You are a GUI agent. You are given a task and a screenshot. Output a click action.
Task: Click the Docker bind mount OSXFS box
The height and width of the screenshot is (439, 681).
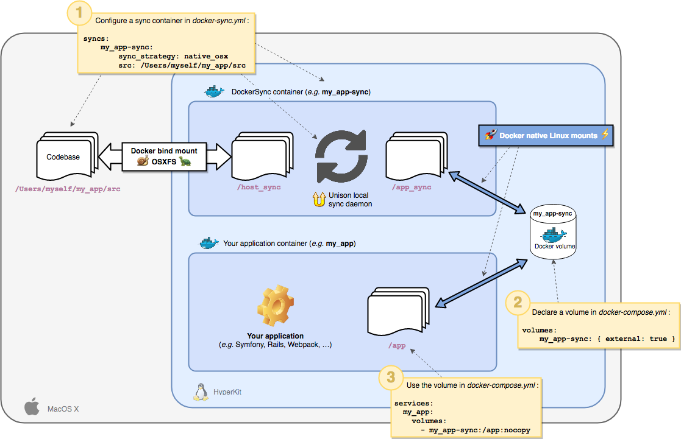(164, 156)
